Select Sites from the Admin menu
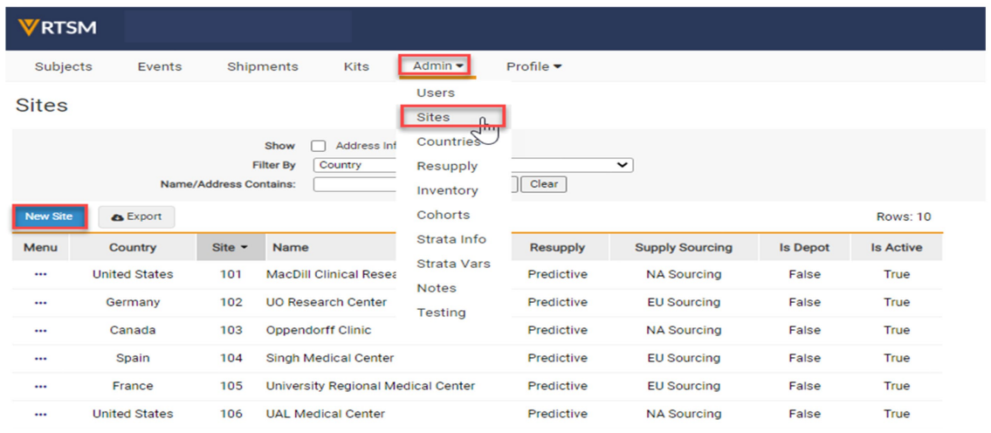991x433 pixels. 434,117
